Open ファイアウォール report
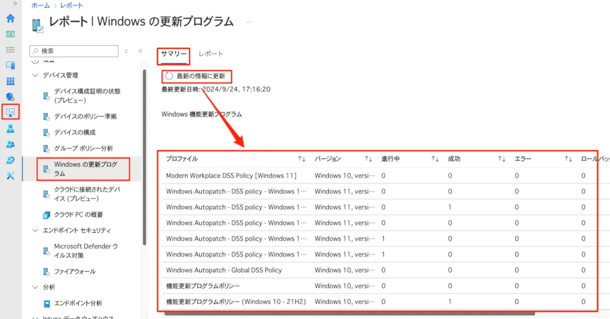Screen dimensions: 610x319 point(75,271)
